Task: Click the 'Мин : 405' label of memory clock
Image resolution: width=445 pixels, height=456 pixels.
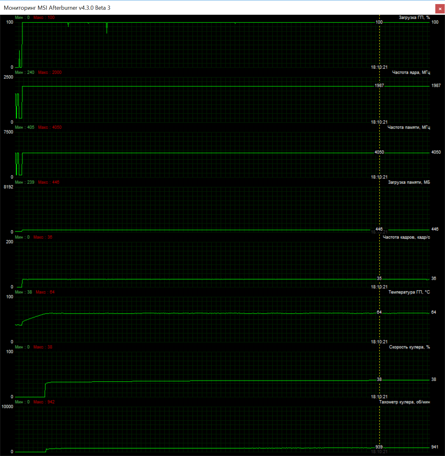Action: (x=24, y=127)
